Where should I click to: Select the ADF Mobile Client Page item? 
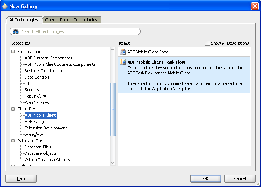click(184, 52)
